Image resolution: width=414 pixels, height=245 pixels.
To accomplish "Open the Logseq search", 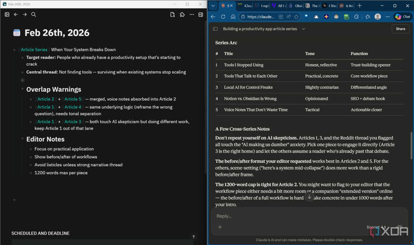I will 33,15.
